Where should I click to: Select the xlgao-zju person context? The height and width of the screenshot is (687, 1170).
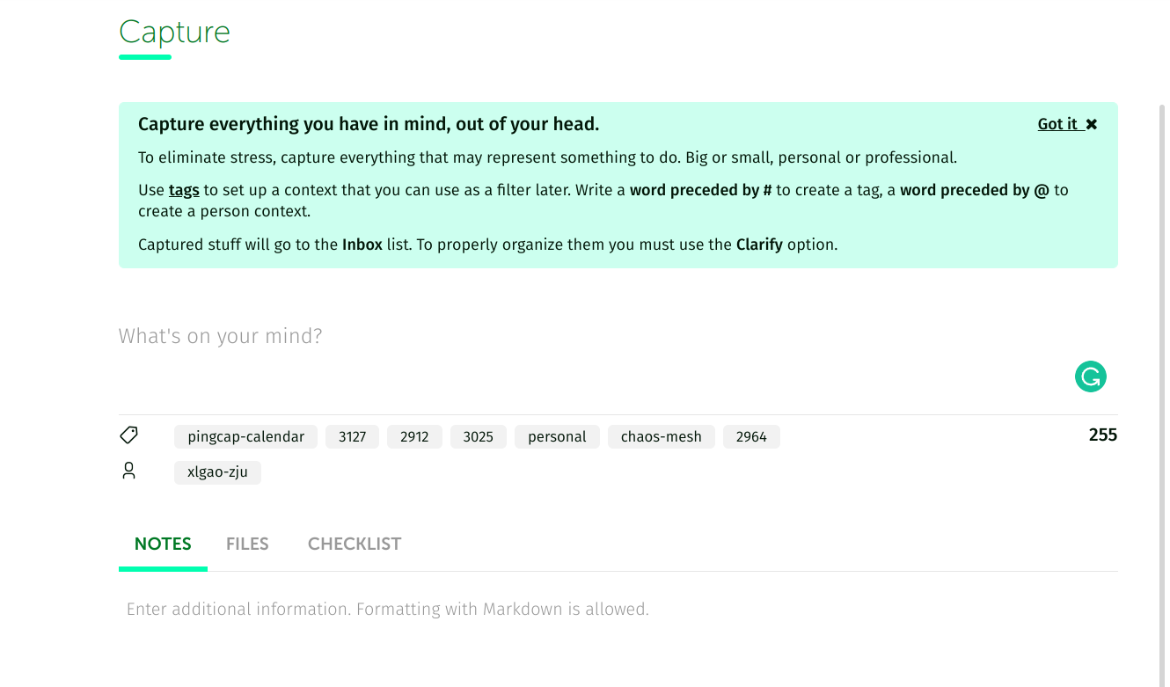pos(217,472)
